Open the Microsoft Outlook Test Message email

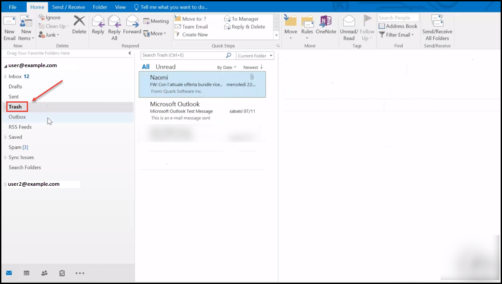click(202, 111)
